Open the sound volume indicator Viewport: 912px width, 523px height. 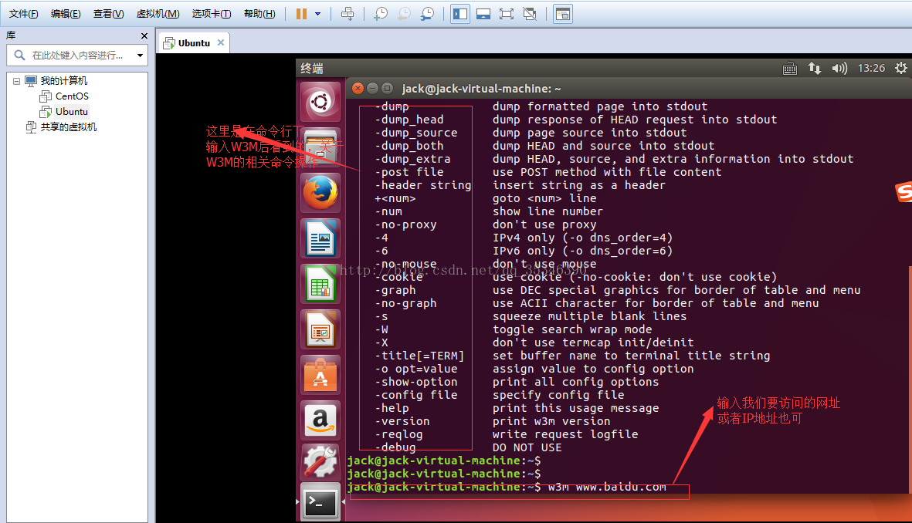[x=839, y=69]
